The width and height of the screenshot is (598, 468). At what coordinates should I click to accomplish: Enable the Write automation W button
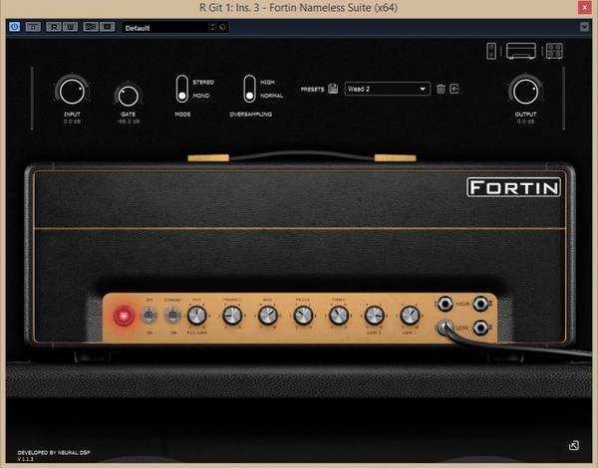coord(71,27)
